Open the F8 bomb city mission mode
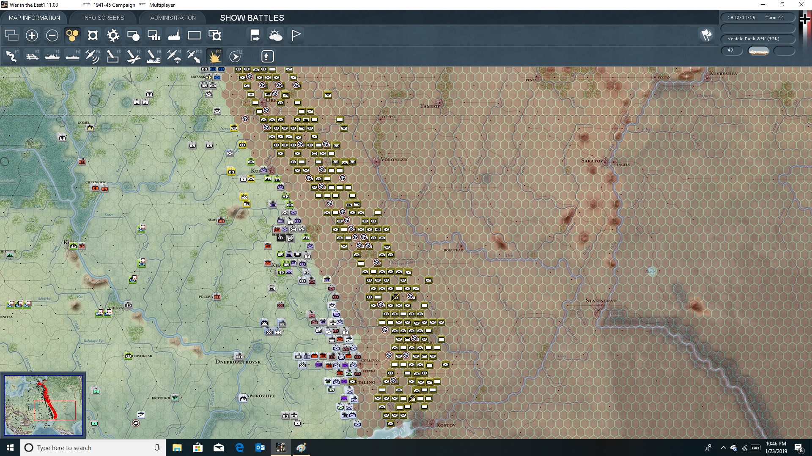This screenshot has width=812, height=456. tap(154, 56)
